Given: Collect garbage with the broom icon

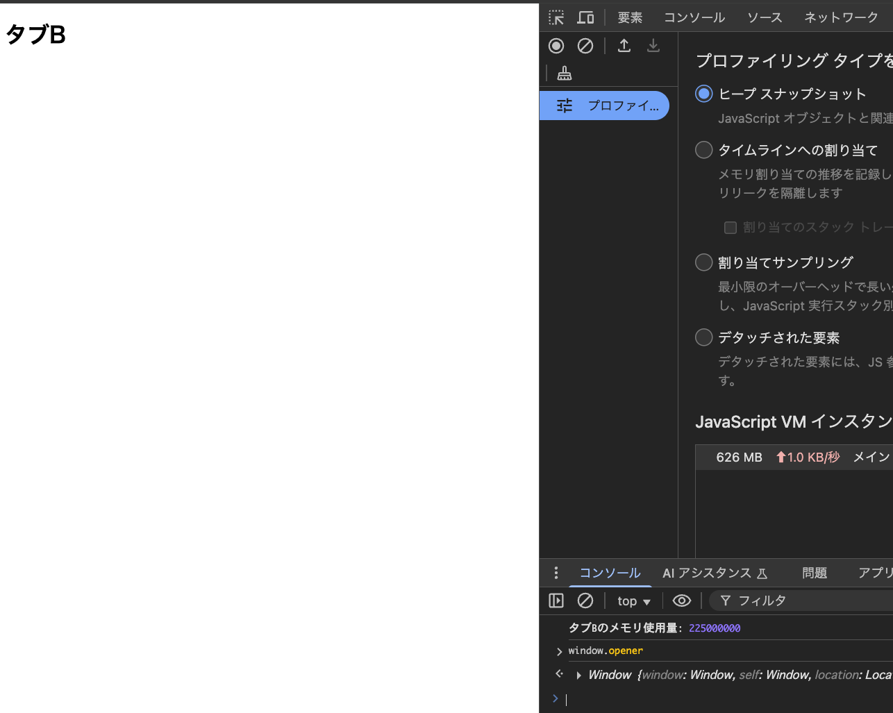Looking at the screenshot, I should [565, 73].
